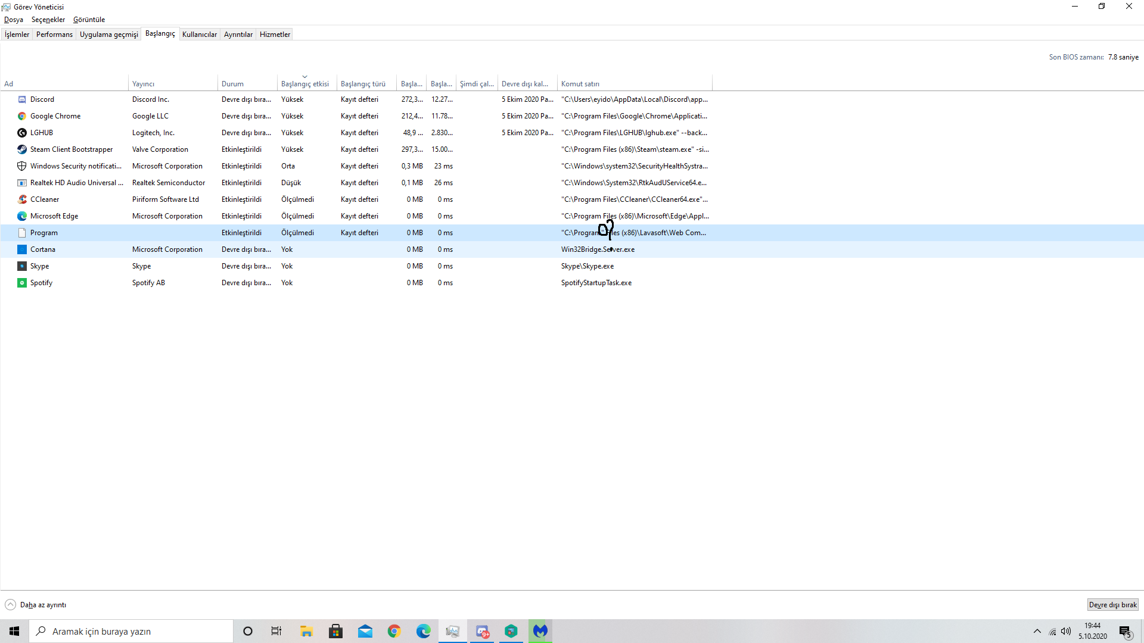The height and width of the screenshot is (643, 1144).
Task: Select the Google Chrome startup entry icon
Action: point(22,116)
